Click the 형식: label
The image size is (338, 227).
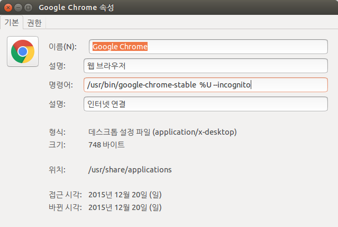coord(57,132)
